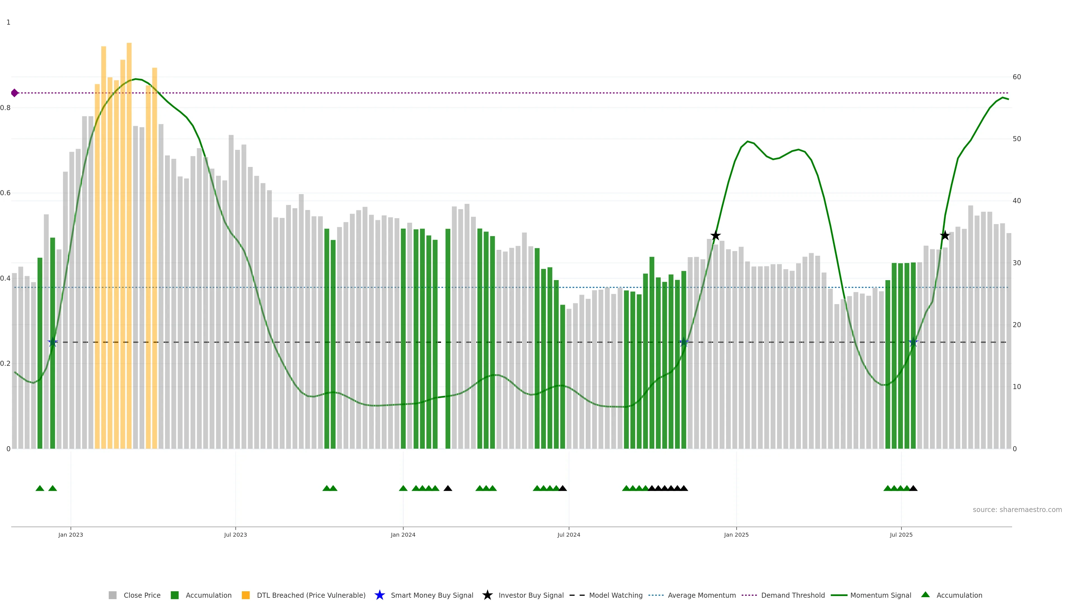Click the lone black triangle after Jan 2024
Image resolution: width=1076 pixels, height=605 pixels.
click(448, 488)
